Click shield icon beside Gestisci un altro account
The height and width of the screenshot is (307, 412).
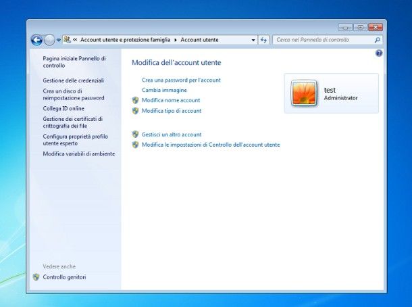coord(135,135)
